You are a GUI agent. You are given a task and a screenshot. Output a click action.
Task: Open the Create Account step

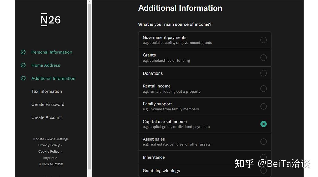(46, 117)
